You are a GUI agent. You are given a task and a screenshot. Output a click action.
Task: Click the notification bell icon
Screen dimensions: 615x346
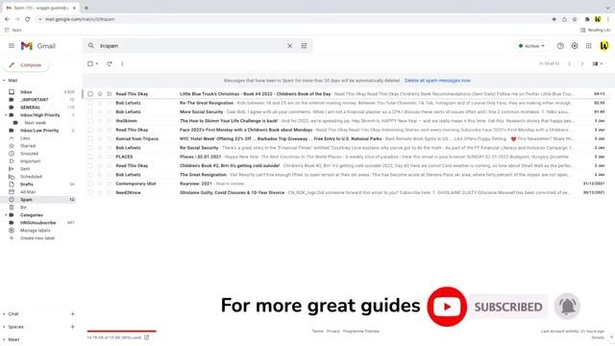pos(567,306)
